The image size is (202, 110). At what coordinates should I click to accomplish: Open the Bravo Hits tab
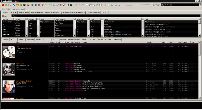pyautogui.click(x=24, y=12)
